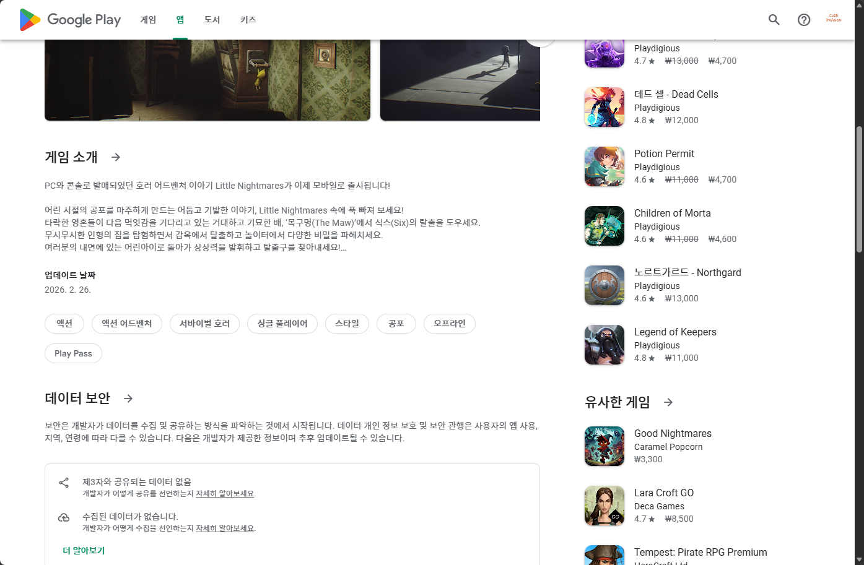Click the 데이터 보안 heading
This screenshot has width=864, height=565.
click(x=77, y=399)
